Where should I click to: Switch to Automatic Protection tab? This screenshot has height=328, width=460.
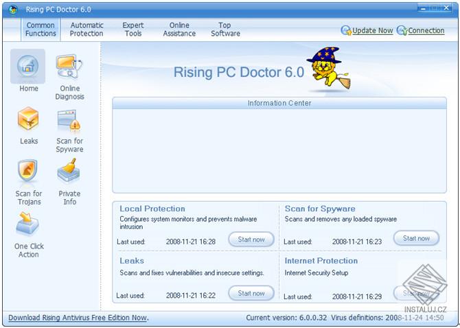pos(87,30)
